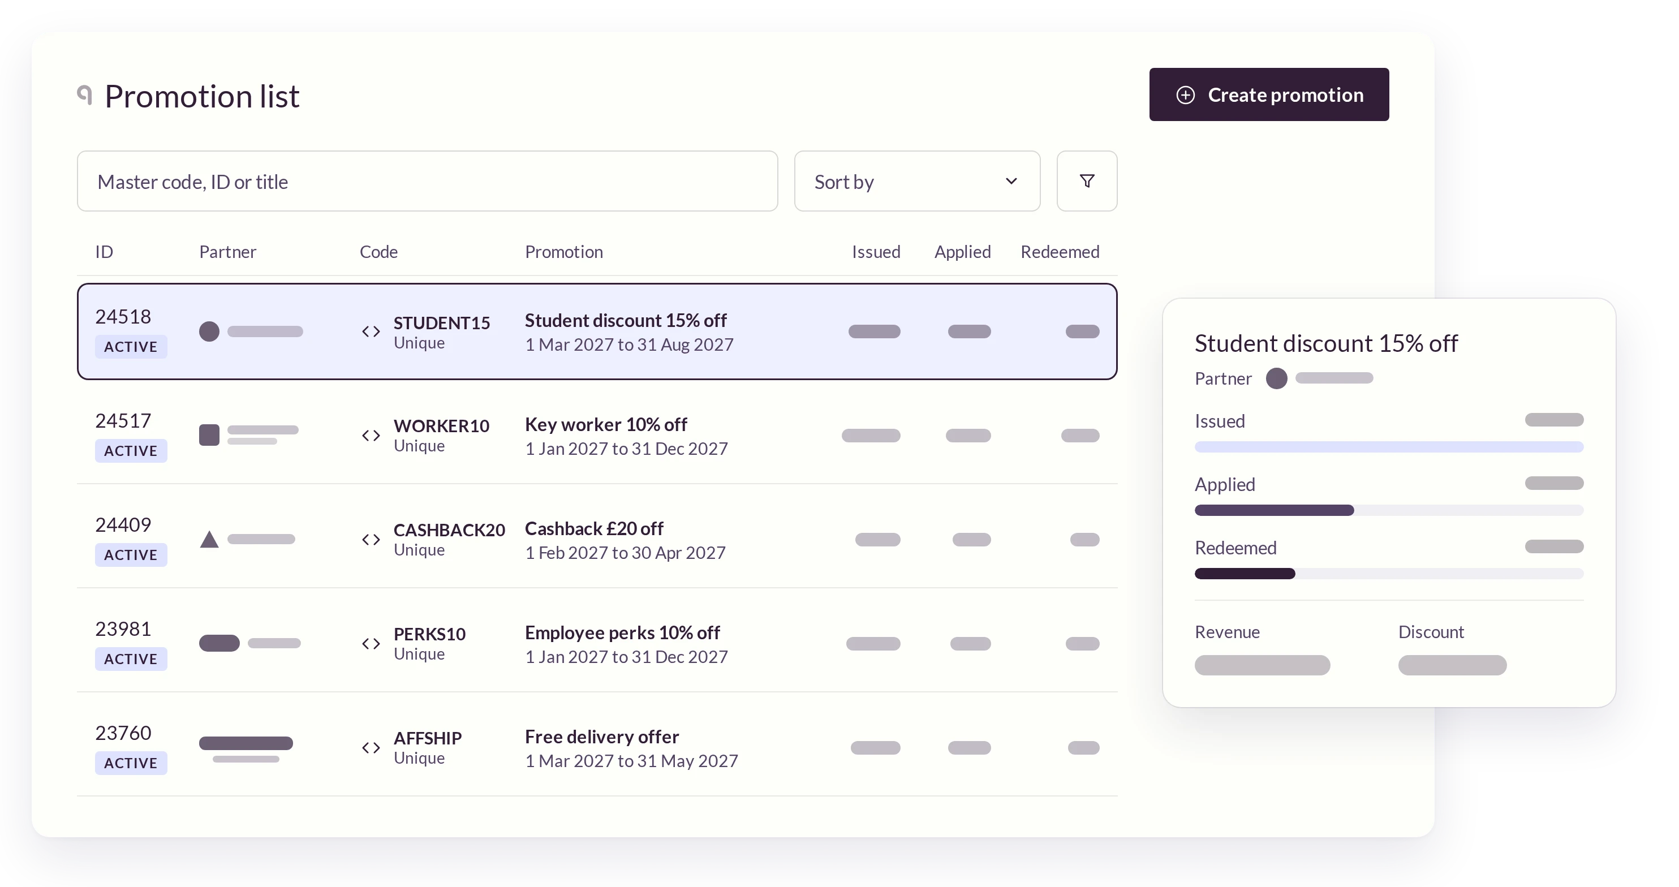The width and height of the screenshot is (1679, 887).
Task: Click the Issued column header
Action: coord(876,252)
